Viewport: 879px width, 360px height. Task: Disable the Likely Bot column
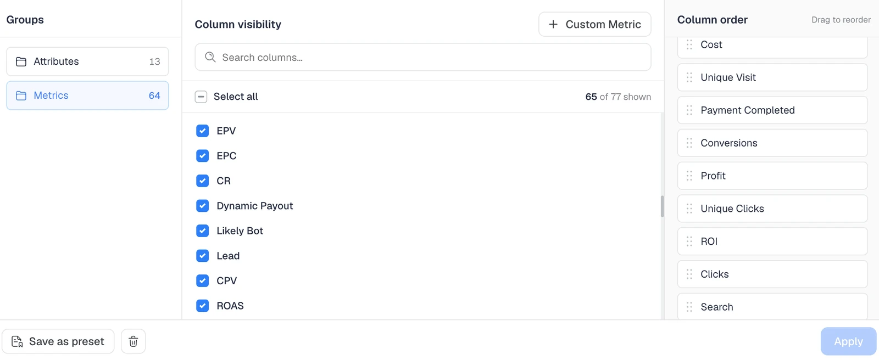202,231
